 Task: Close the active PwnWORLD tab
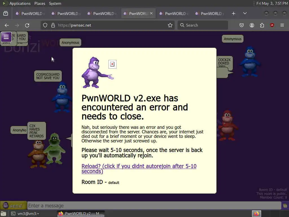(x=151, y=13)
